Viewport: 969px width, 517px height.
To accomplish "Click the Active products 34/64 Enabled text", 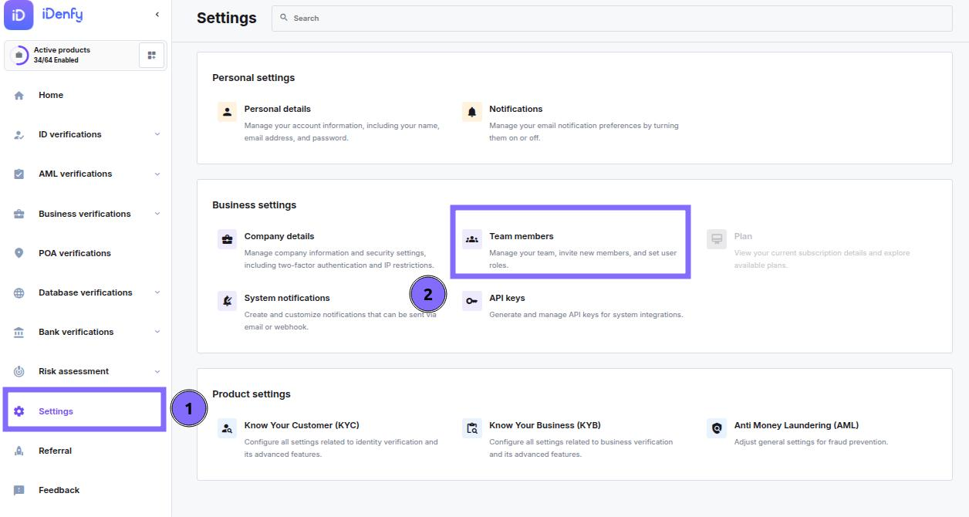I will pos(56,60).
